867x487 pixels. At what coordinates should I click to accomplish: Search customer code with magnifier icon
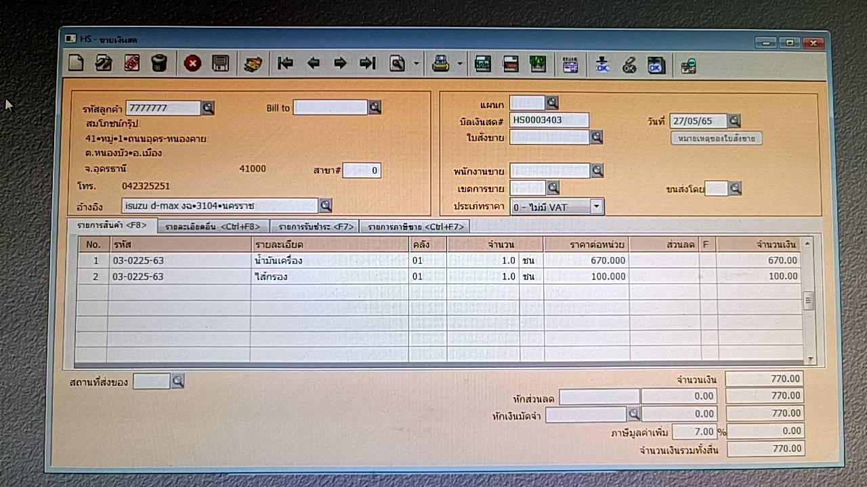click(208, 108)
